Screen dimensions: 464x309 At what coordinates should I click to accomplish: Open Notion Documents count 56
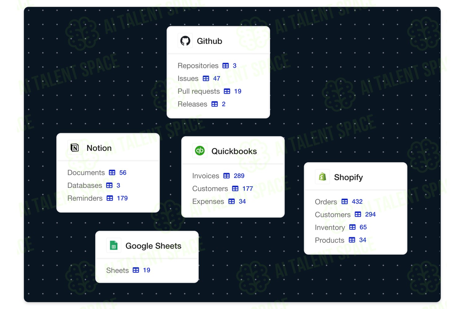click(123, 172)
